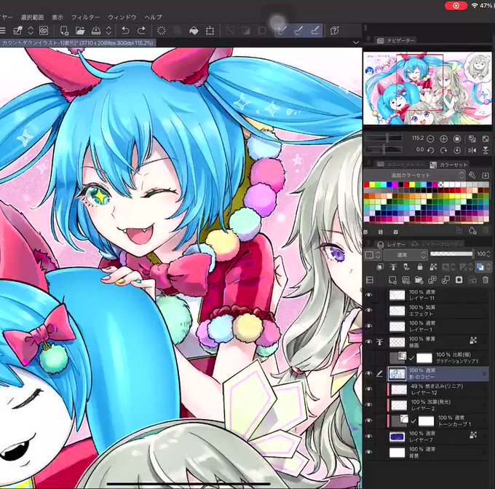Hide layer レイヤー 11 with its eye
This screenshot has width=495, height=489.
pyautogui.click(x=368, y=295)
